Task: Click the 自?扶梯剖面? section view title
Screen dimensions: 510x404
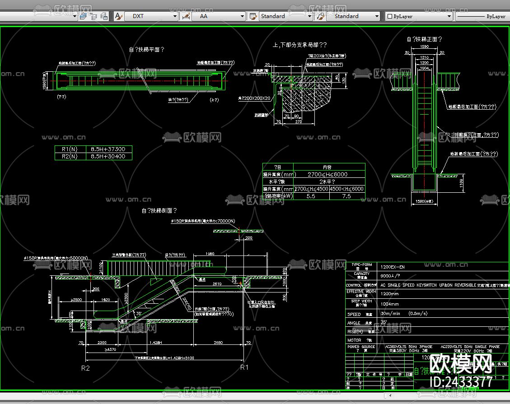Action: [159, 211]
